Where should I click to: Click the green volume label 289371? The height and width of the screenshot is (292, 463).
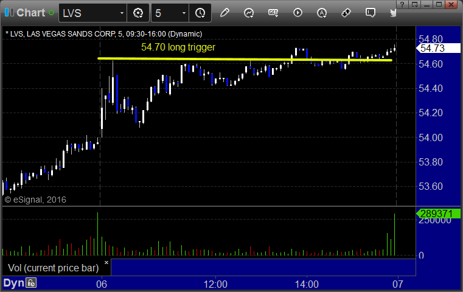pyautogui.click(x=438, y=214)
